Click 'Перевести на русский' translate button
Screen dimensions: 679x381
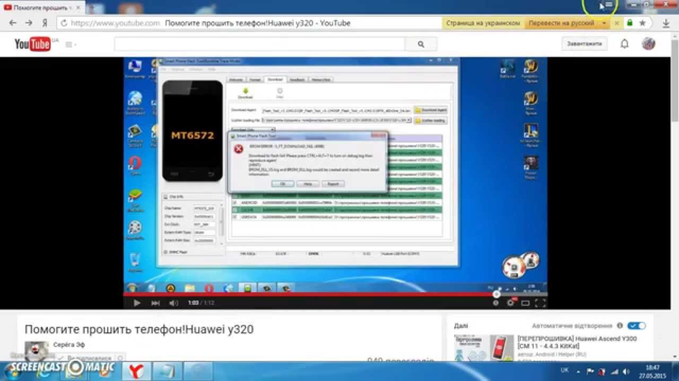click(x=561, y=23)
